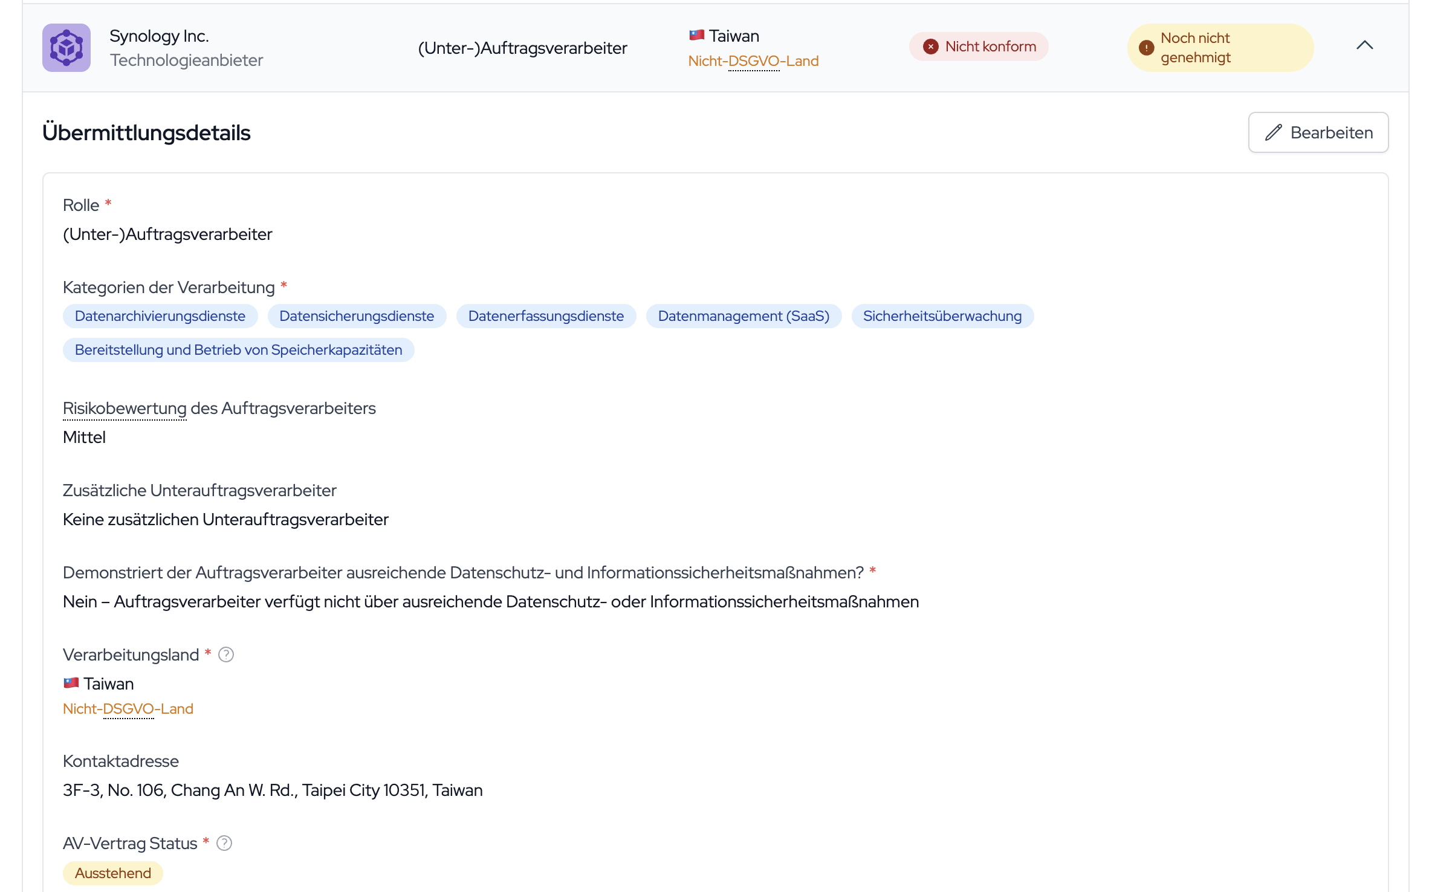Viewport: 1429px width, 892px height.
Task: Click the warning icon in Noch nicht genehmigt badge
Action: 1146,48
